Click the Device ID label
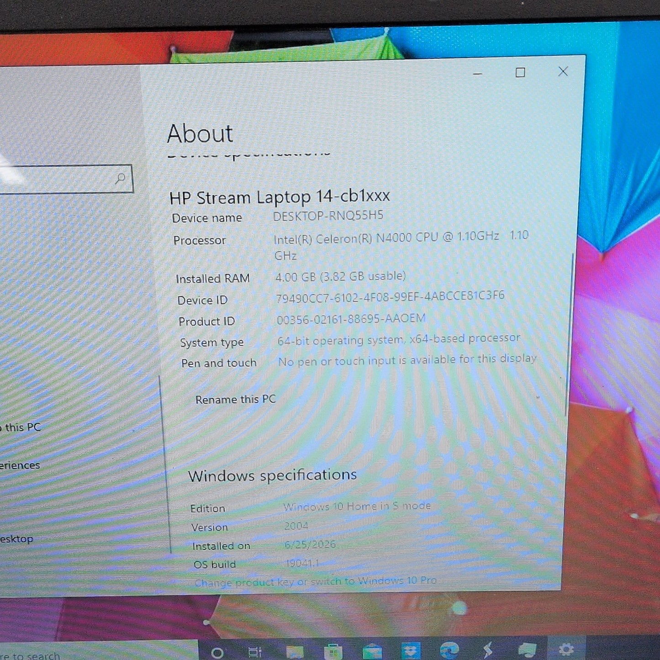Viewport: 660px width, 660px height. (x=202, y=300)
